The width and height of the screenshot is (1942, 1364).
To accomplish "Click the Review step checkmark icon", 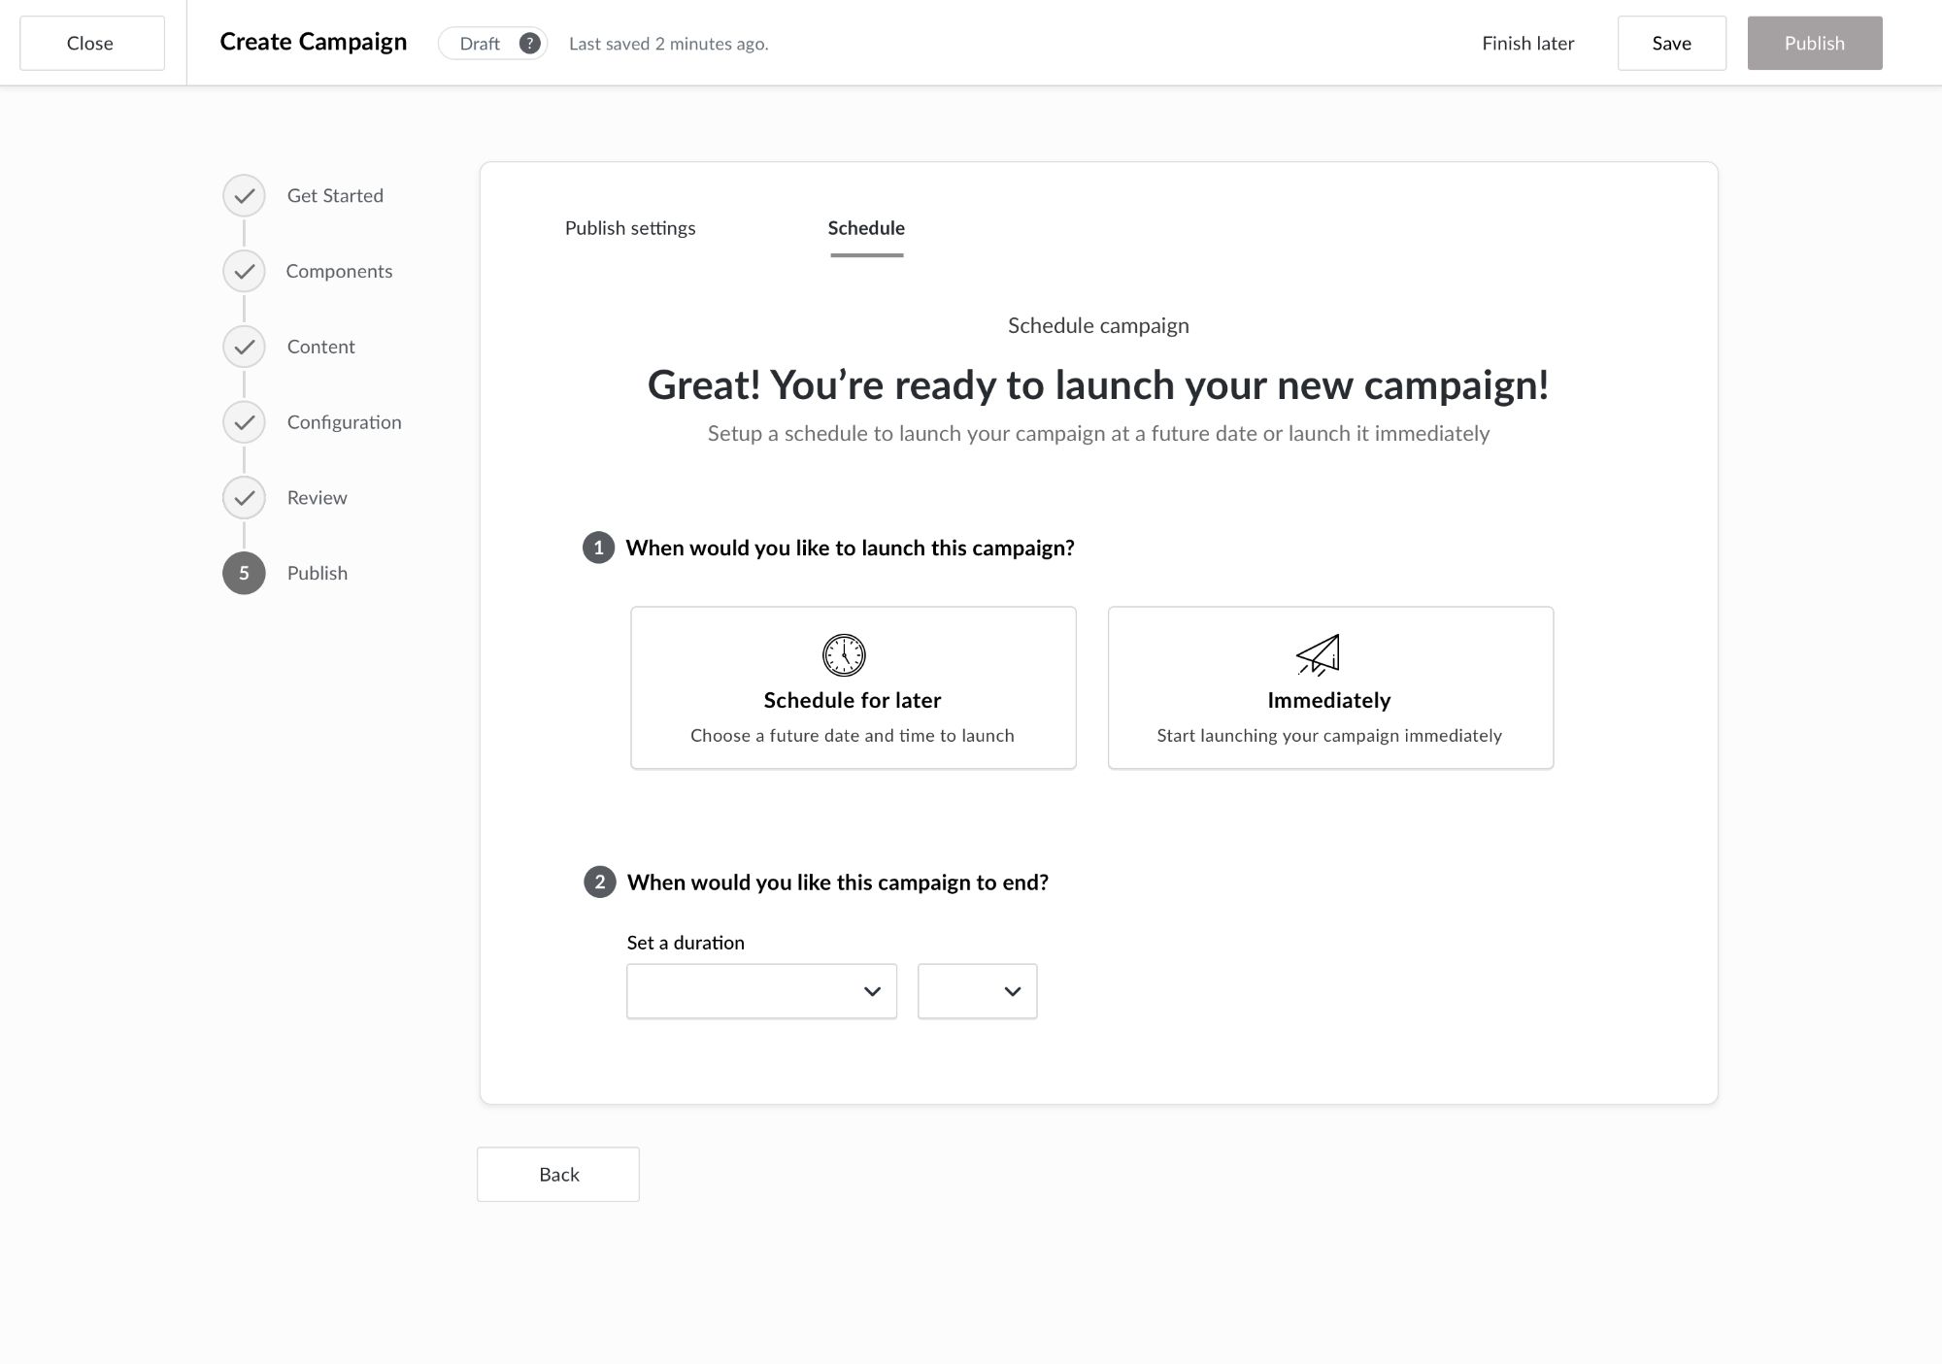I will [244, 498].
